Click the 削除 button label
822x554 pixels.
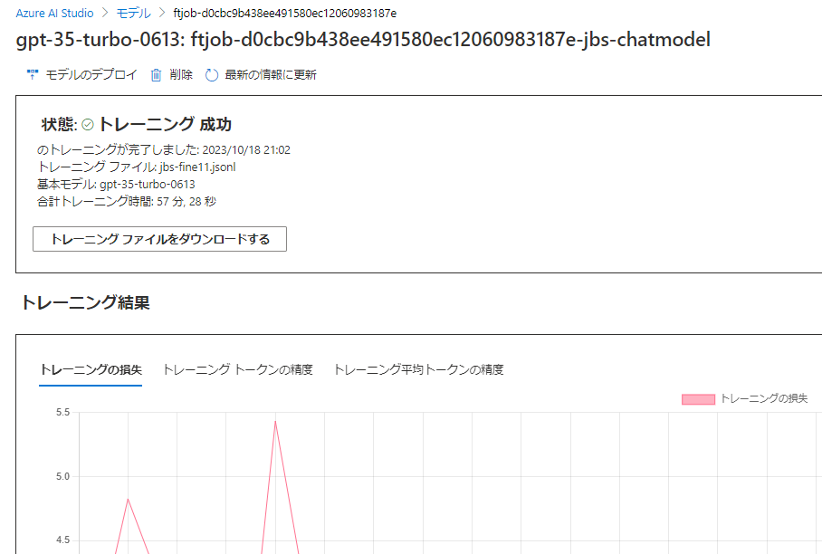(x=181, y=75)
